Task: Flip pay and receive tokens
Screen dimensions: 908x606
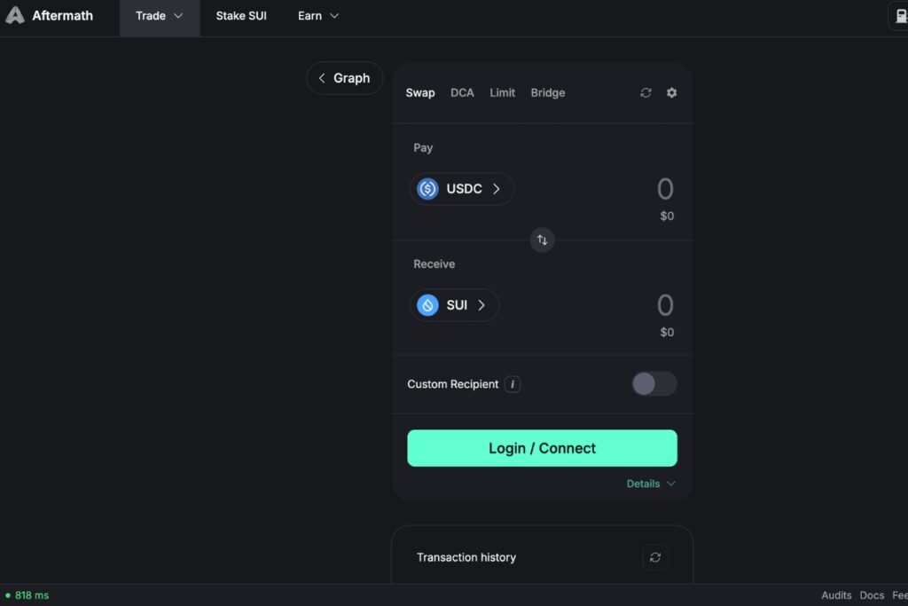Action: tap(542, 240)
